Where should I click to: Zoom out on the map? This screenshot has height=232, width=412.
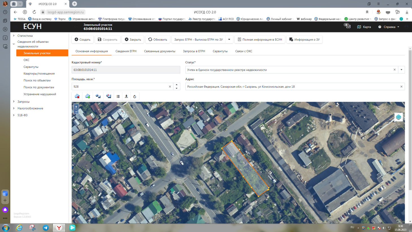(76, 112)
